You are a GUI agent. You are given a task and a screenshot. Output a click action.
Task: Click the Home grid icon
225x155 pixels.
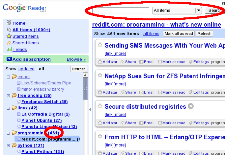9,23
